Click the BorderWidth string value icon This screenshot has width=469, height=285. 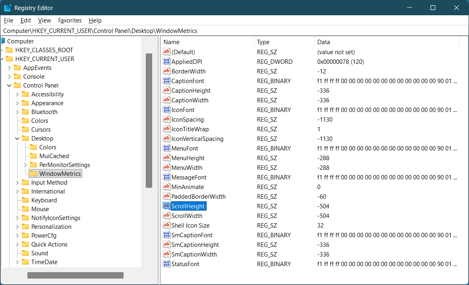(x=167, y=71)
